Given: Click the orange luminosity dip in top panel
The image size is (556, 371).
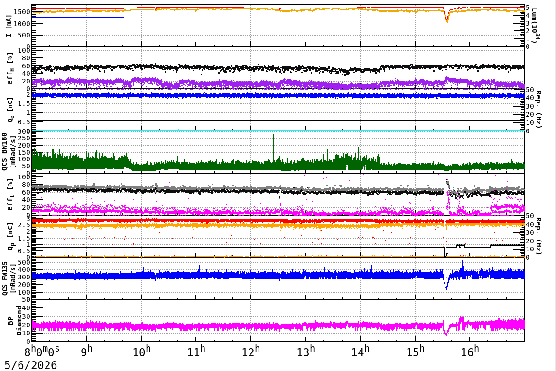Looking at the screenshot, I should tap(447, 17).
